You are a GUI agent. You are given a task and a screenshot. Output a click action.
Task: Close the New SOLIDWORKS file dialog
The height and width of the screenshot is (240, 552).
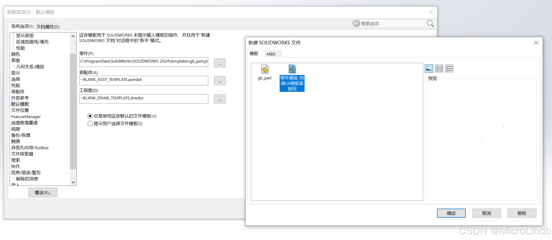click(x=536, y=43)
